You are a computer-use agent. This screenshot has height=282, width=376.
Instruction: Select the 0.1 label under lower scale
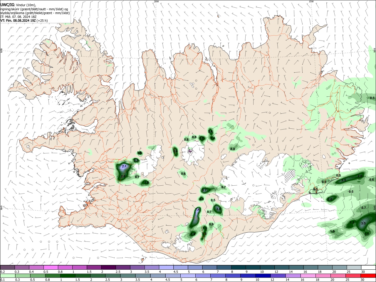point(2,280)
